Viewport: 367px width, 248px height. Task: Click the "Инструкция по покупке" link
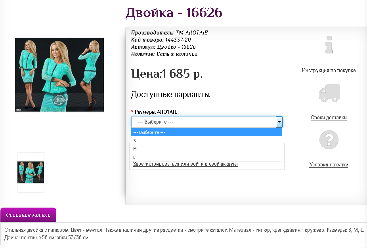pyautogui.click(x=328, y=70)
